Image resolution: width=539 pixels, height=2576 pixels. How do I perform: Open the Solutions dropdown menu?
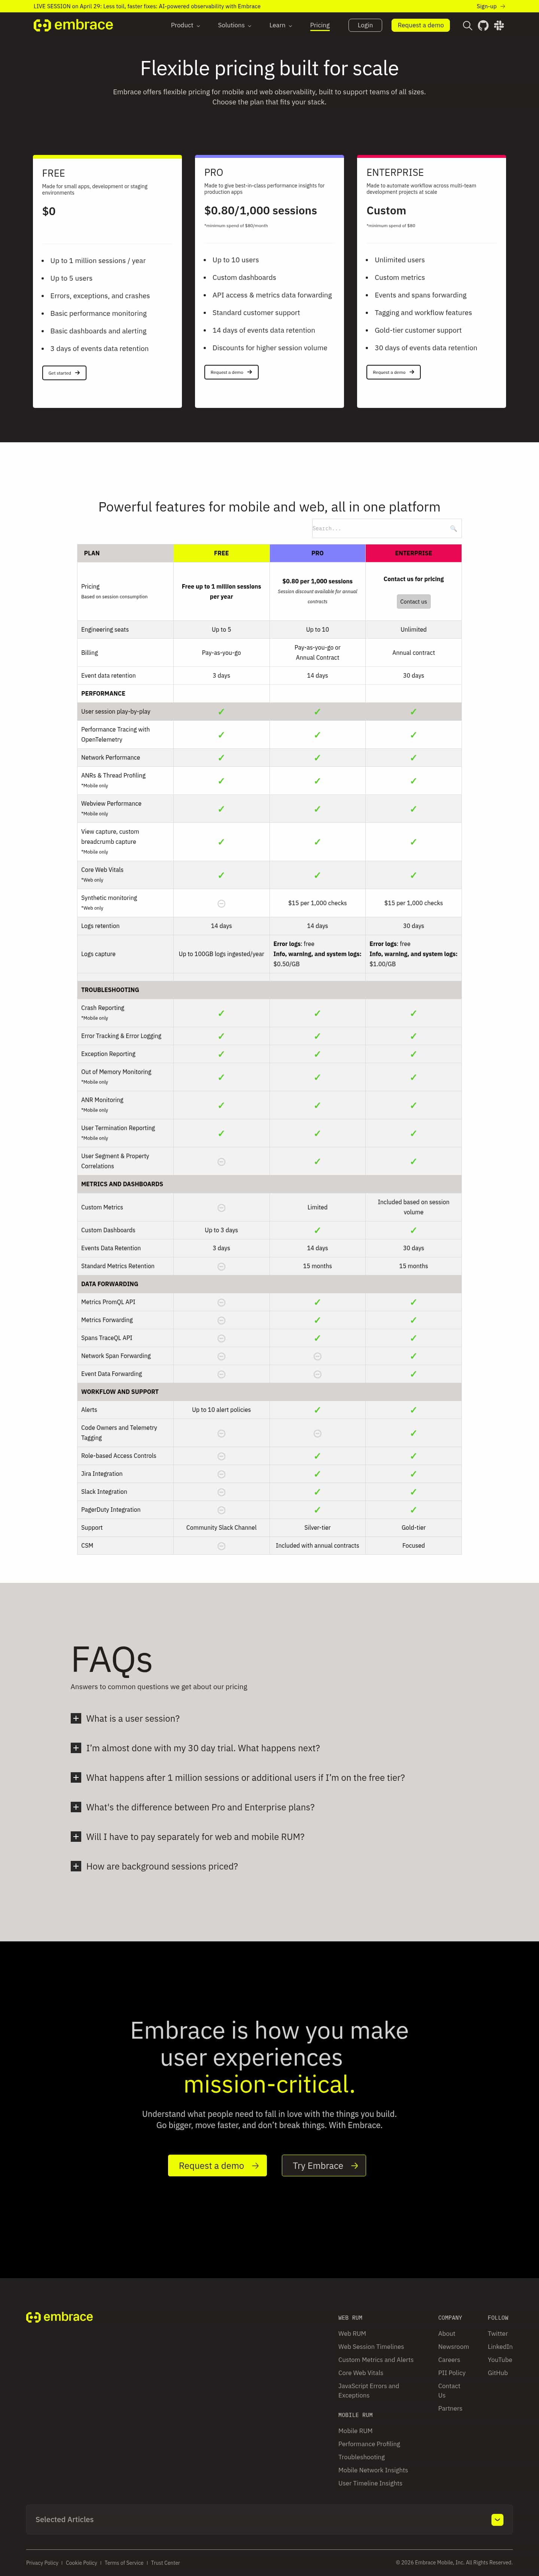click(234, 25)
